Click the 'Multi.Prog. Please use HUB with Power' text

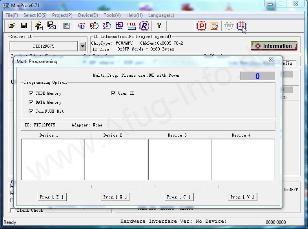point(137,76)
